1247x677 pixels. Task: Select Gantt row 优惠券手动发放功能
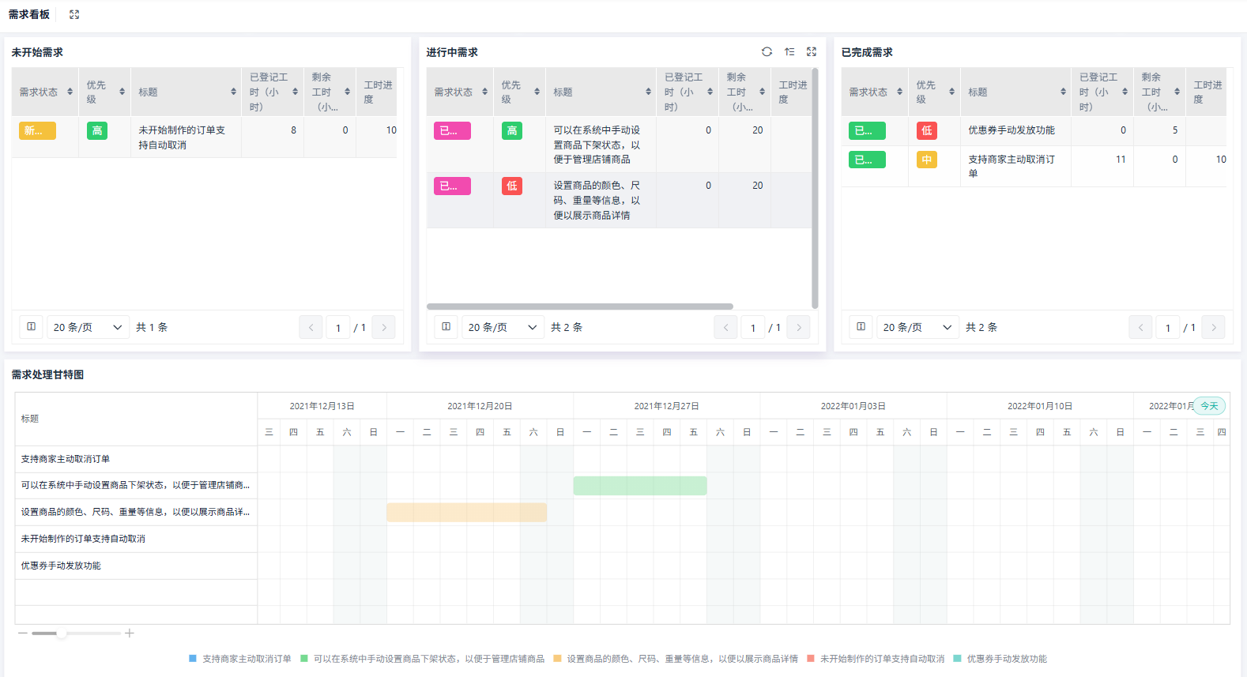coord(136,566)
